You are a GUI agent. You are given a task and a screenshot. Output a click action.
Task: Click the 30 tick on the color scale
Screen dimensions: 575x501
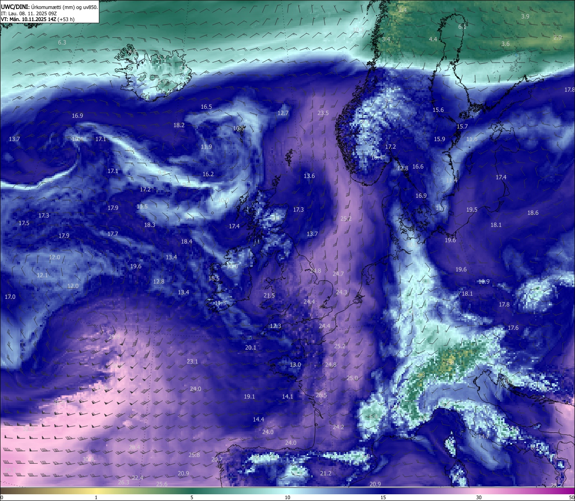(x=479, y=497)
